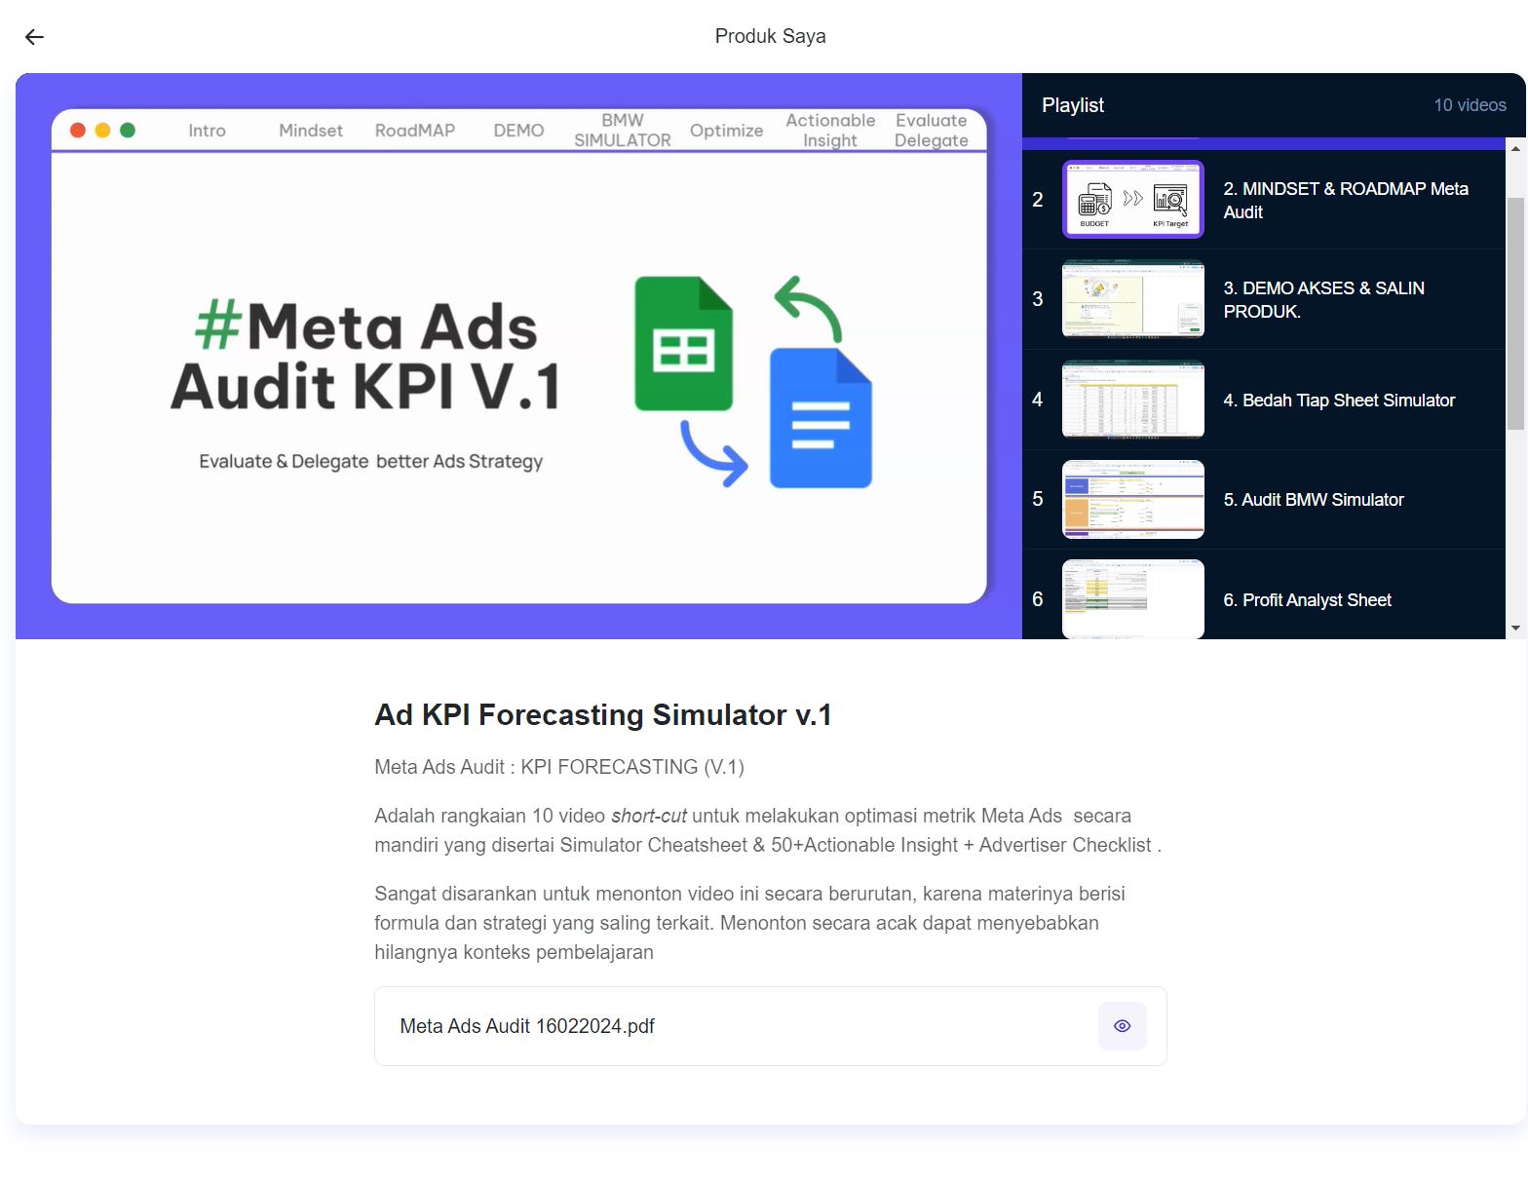Click playlist row number 4
The height and width of the screenshot is (1184, 1528).
click(1037, 400)
